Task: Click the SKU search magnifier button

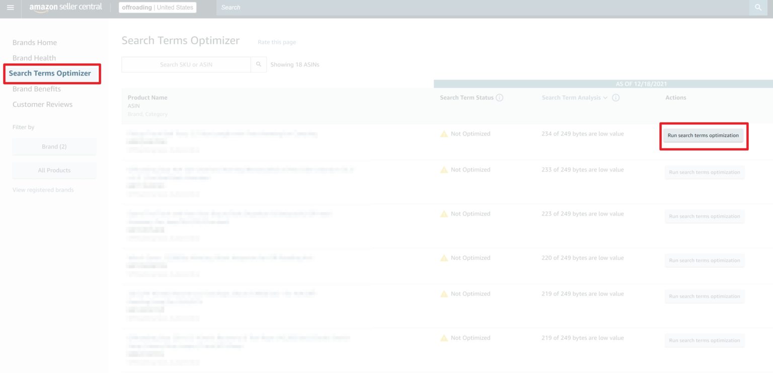Action: click(259, 64)
